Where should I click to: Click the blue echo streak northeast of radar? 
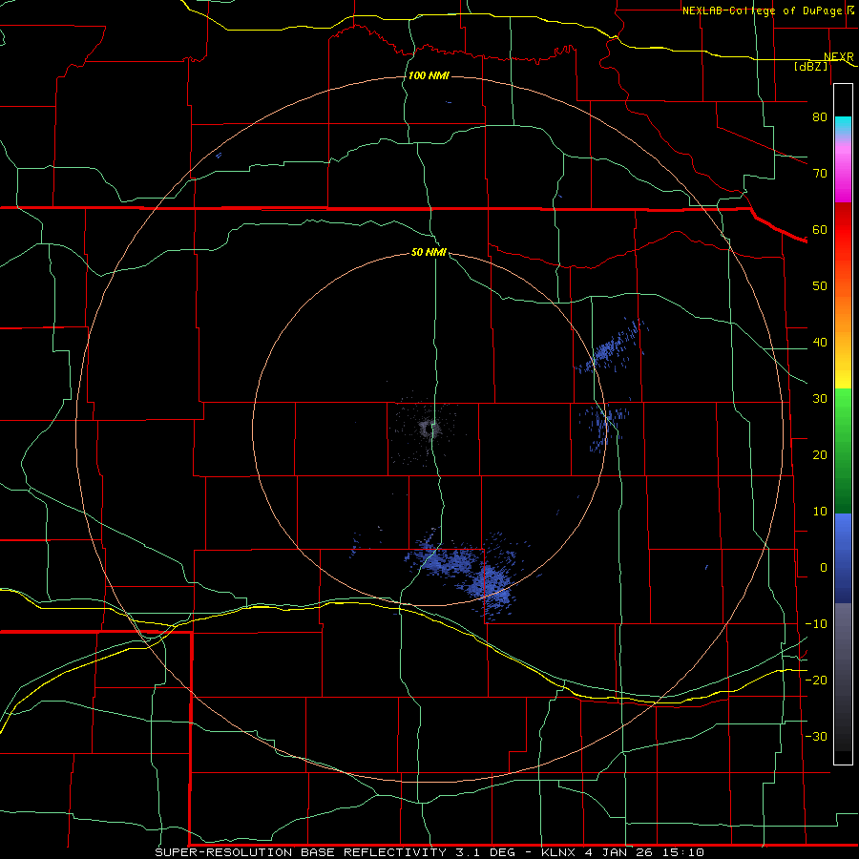(613, 346)
